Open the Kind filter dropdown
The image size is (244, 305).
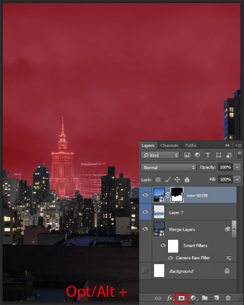[x=160, y=155]
